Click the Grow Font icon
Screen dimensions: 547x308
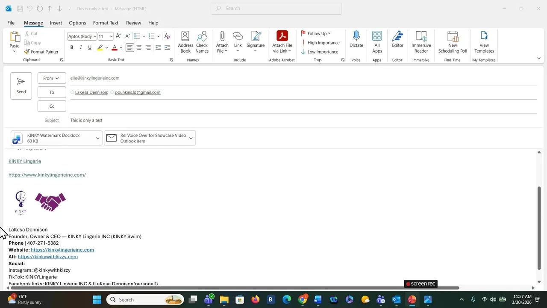coord(118,36)
